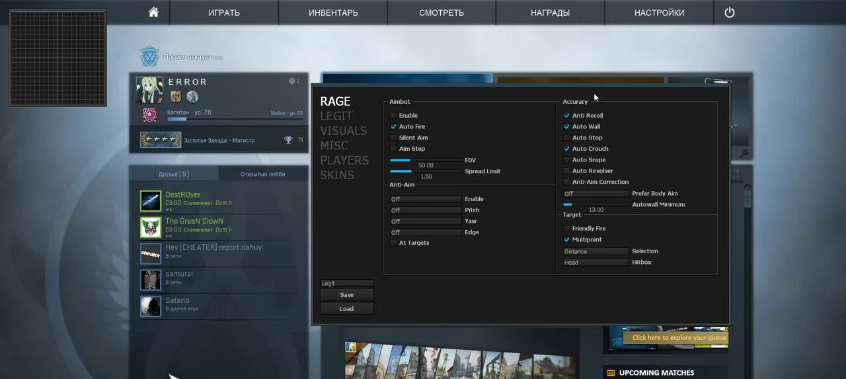Click the Prime account shield icon
This screenshot has height=379, width=846.
click(150, 57)
